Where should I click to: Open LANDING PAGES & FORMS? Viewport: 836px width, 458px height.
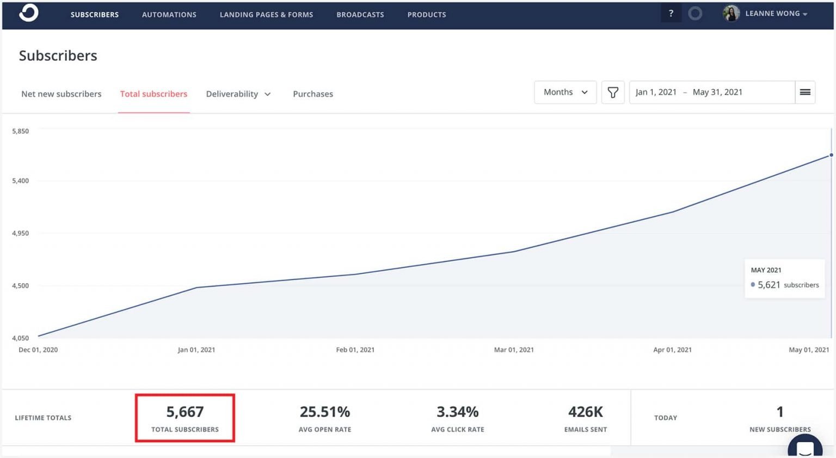(266, 15)
